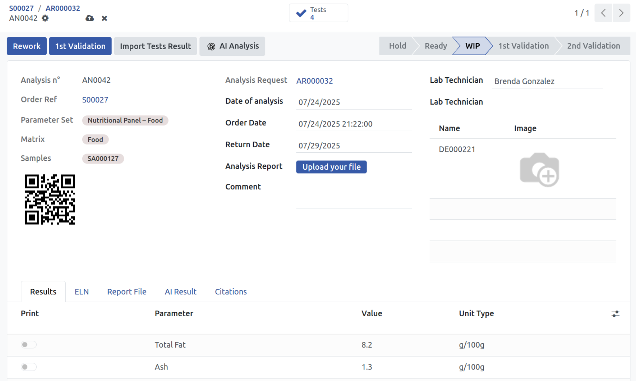This screenshot has width=636, height=381.
Task: Click Import Tests Result button
Action: coord(155,46)
